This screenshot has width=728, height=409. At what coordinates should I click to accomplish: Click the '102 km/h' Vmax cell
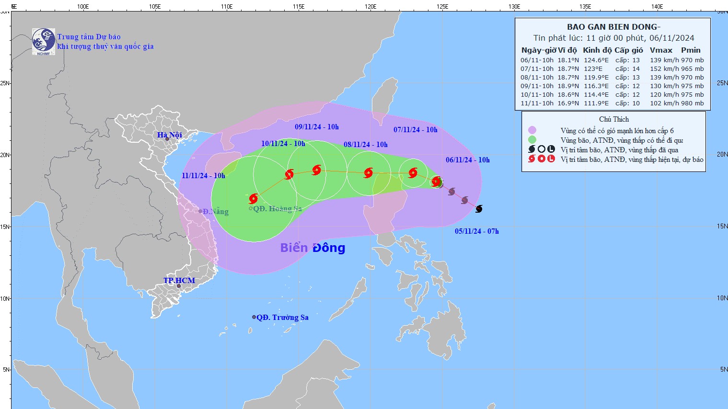coord(664,103)
